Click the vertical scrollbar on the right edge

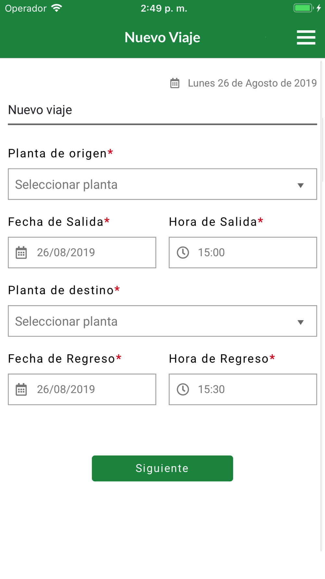point(322,150)
